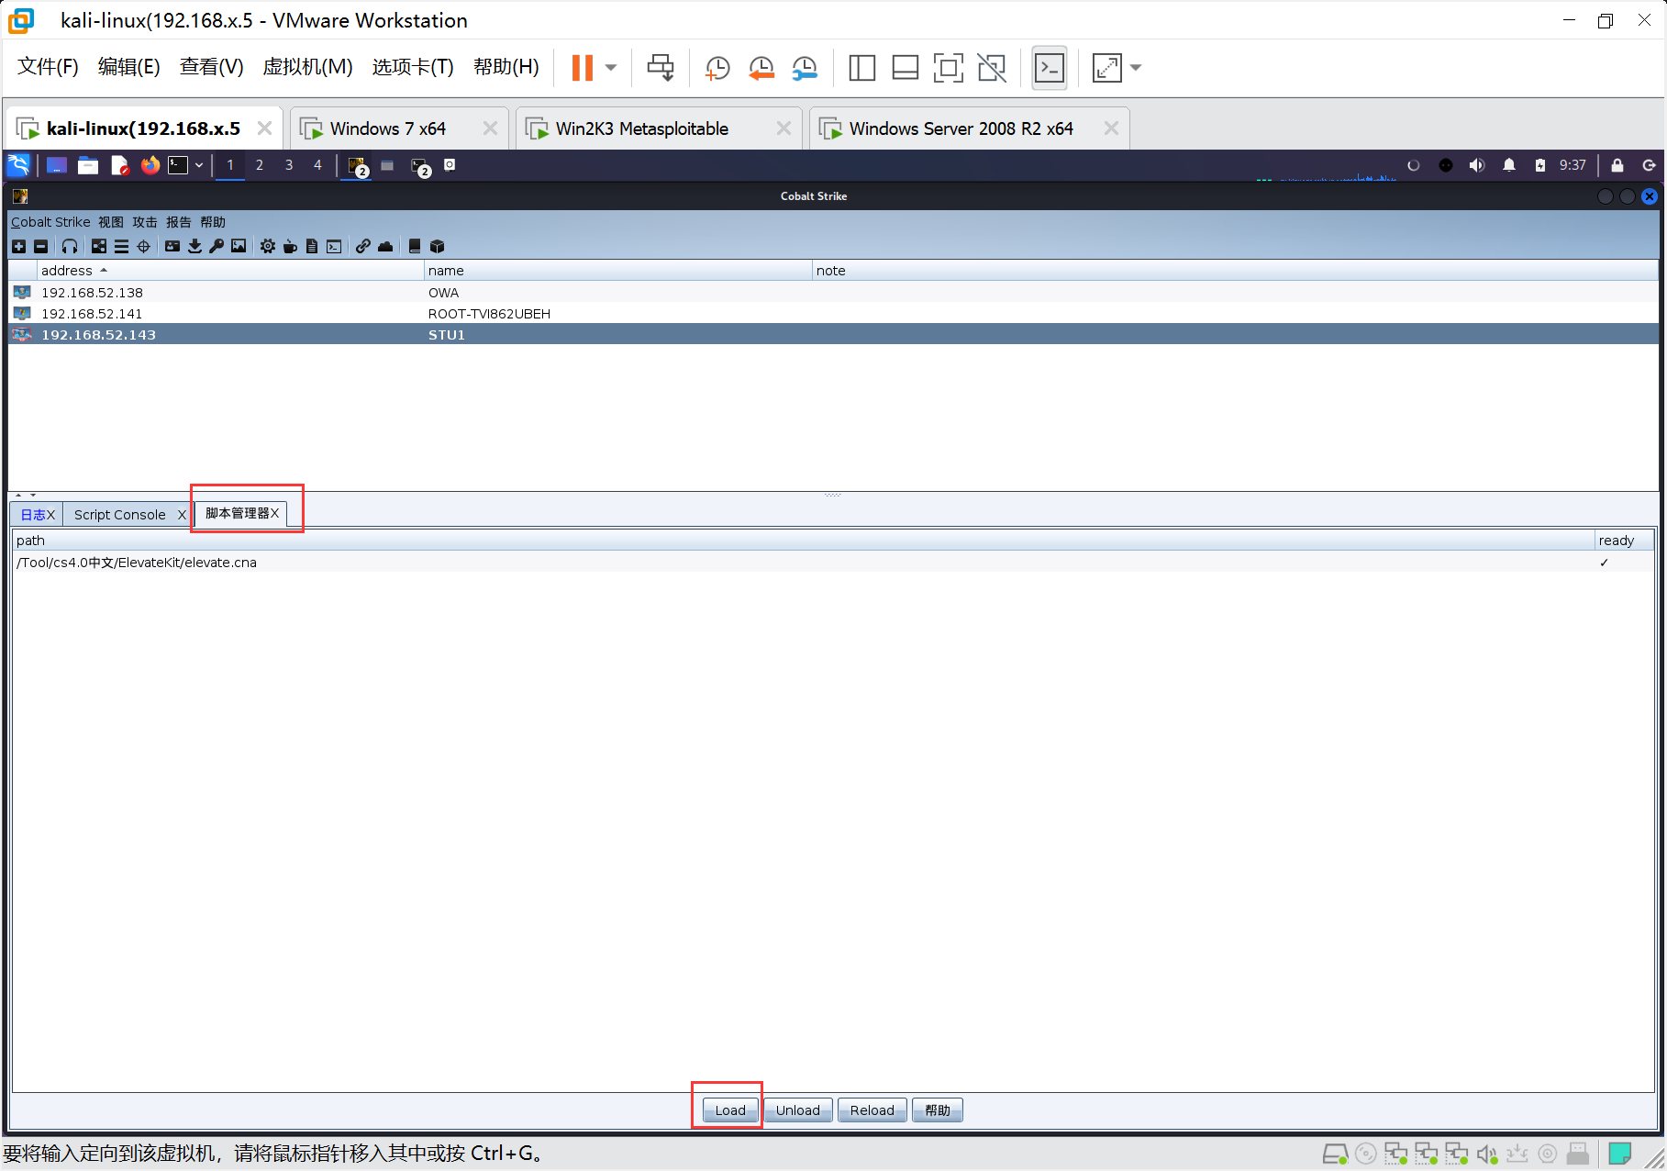Expand the VMware power options dropdown arrow

tap(611, 67)
